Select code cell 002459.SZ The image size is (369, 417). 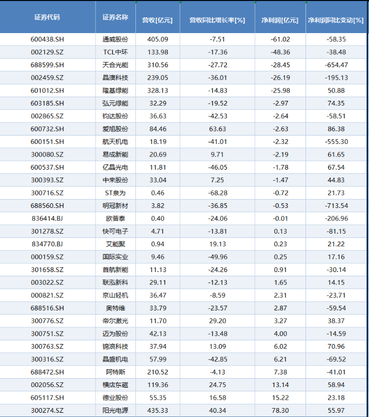click(x=47, y=78)
